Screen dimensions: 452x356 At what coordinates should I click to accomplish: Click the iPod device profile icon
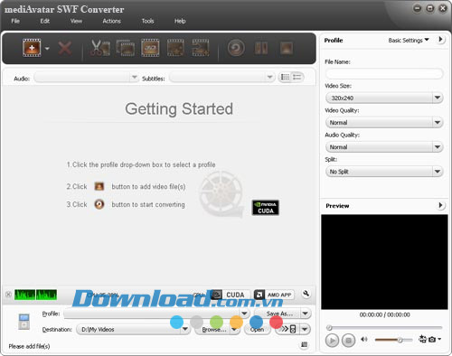tap(24, 322)
